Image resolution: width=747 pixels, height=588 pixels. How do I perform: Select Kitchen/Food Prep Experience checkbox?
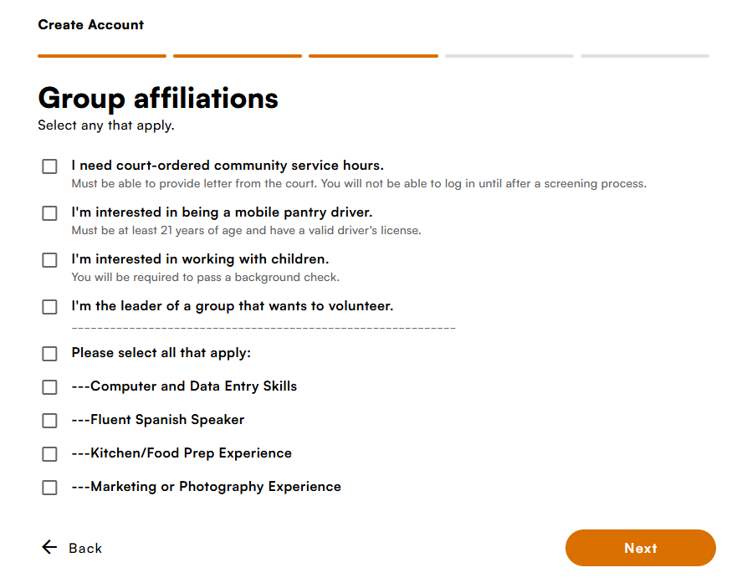pyautogui.click(x=49, y=454)
